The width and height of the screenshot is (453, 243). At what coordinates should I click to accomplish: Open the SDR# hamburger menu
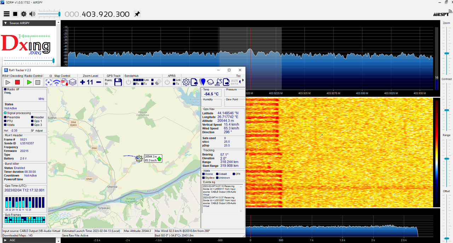[6, 14]
